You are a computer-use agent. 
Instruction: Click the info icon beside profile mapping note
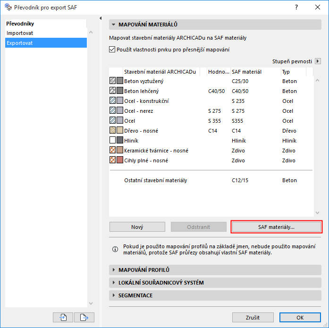(x=115, y=249)
